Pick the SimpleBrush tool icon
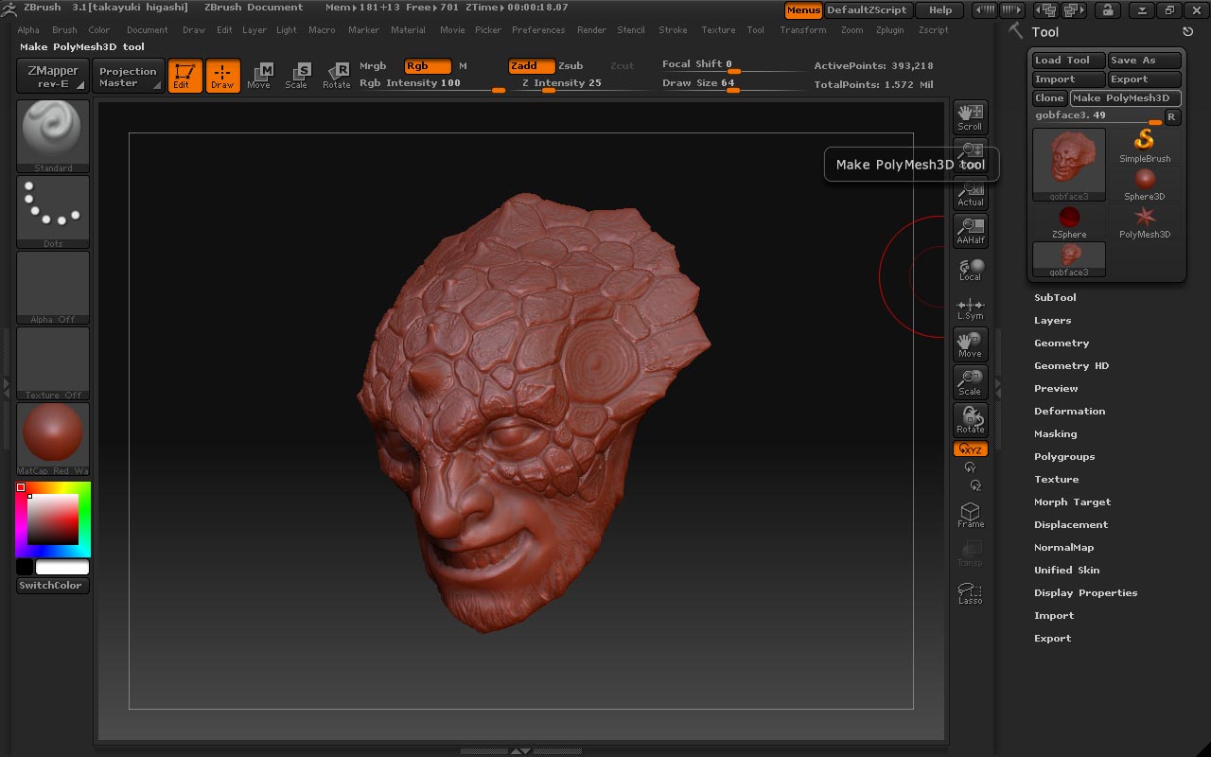Viewport: 1211px width, 757px height. click(x=1145, y=146)
